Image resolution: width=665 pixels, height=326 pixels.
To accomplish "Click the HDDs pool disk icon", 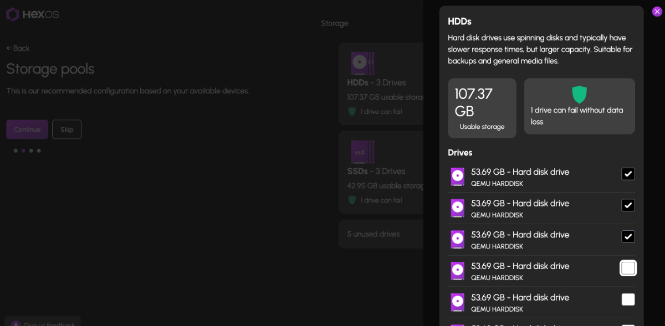I will [x=362, y=63].
